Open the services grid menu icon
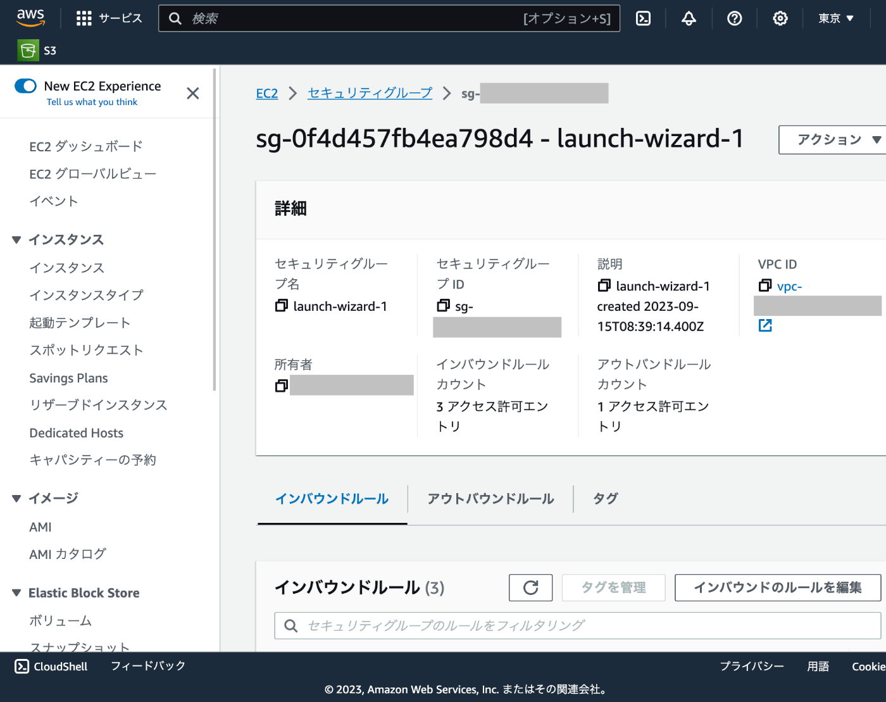 click(x=84, y=18)
